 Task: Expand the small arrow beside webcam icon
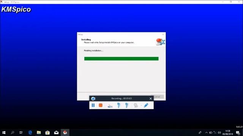141,105
